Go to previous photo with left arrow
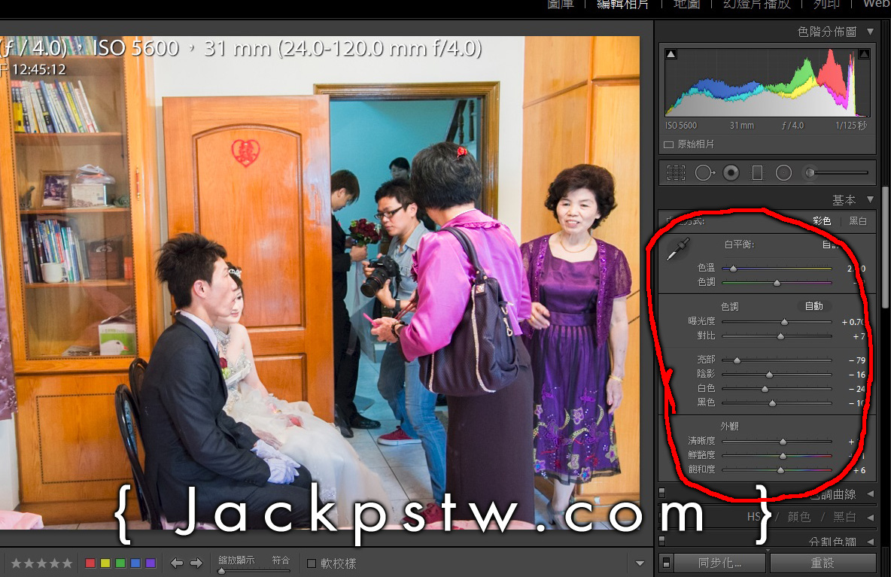 (177, 563)
